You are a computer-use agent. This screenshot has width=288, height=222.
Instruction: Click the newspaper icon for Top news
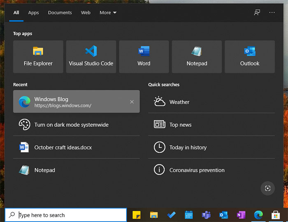point(160,124)
